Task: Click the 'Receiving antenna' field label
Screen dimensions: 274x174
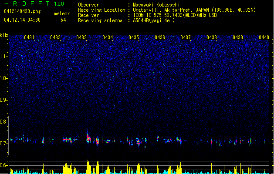Action: [100, 20]
